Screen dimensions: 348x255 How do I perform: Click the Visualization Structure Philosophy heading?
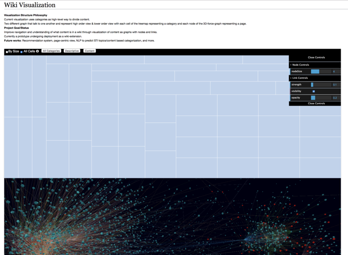(26, 15)
